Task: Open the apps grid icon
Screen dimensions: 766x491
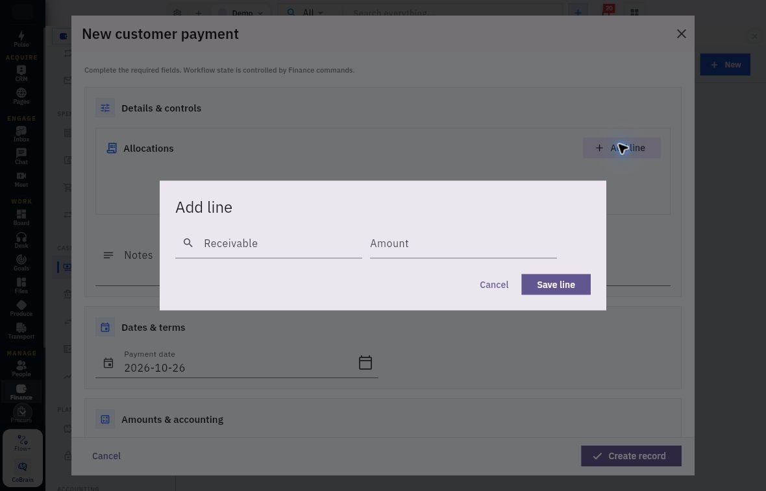Action: pyautogui.click(x=634, y=13)
